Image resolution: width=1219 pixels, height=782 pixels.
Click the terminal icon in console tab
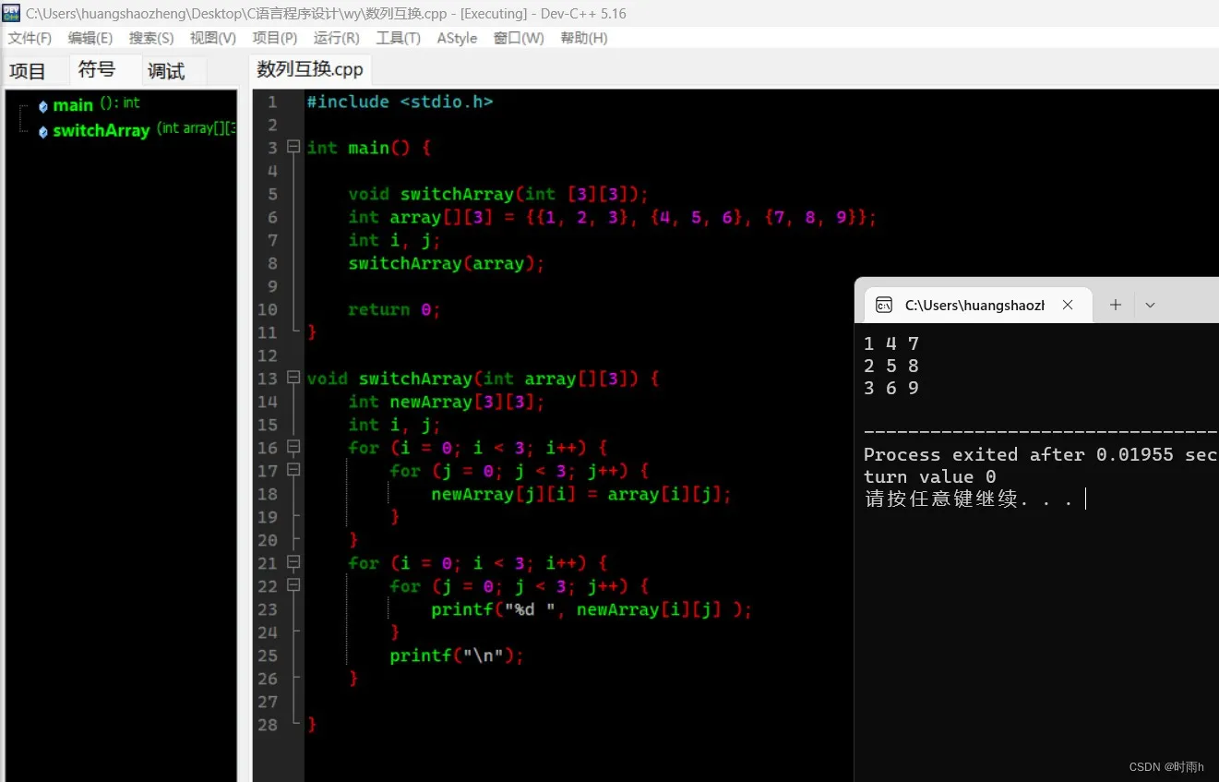tap(883, 305)
